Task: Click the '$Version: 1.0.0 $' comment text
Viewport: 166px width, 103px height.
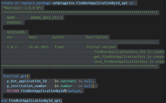Action: (x=19, y=8)
